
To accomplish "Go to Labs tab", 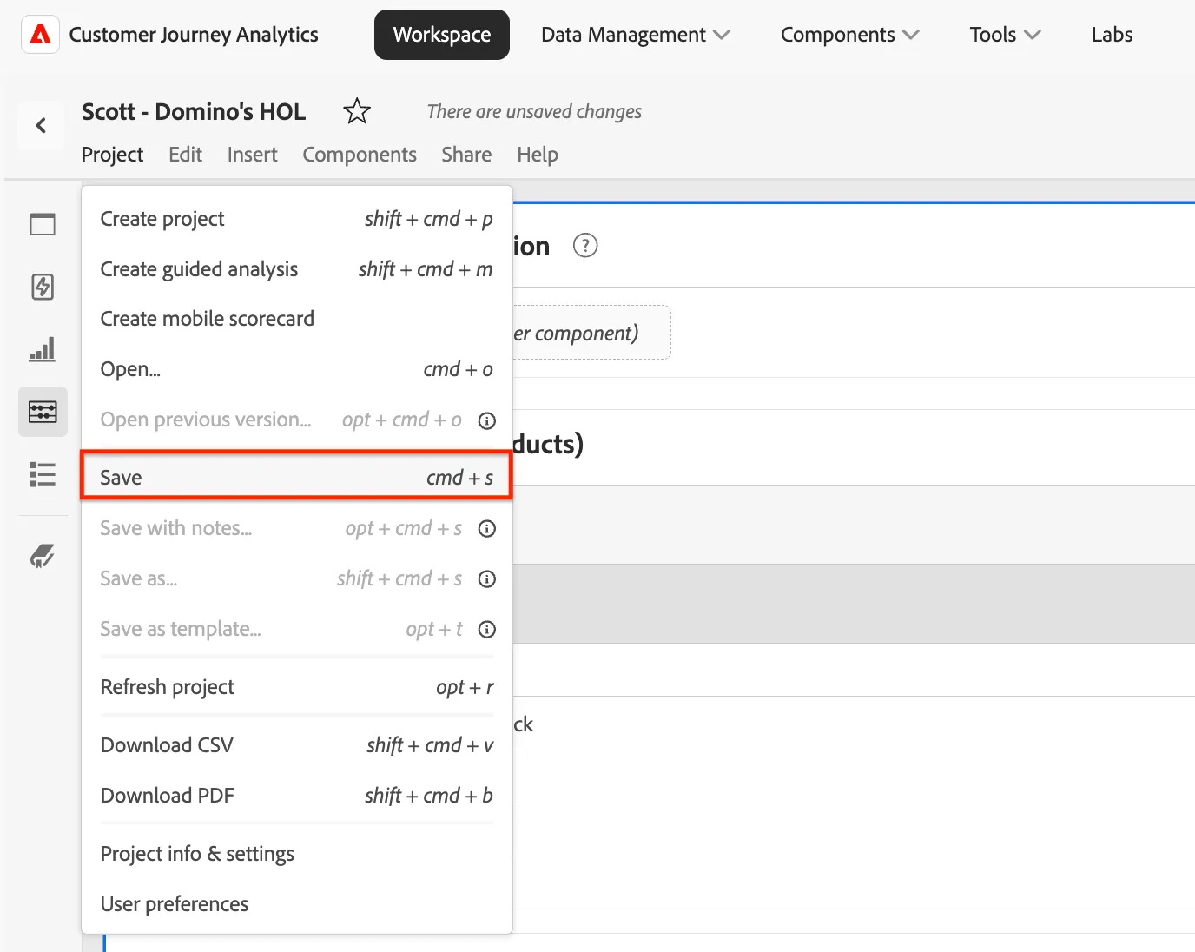I will click(x=1112, y=35).
